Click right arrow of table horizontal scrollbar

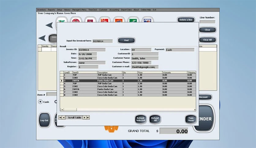(195, 110)
